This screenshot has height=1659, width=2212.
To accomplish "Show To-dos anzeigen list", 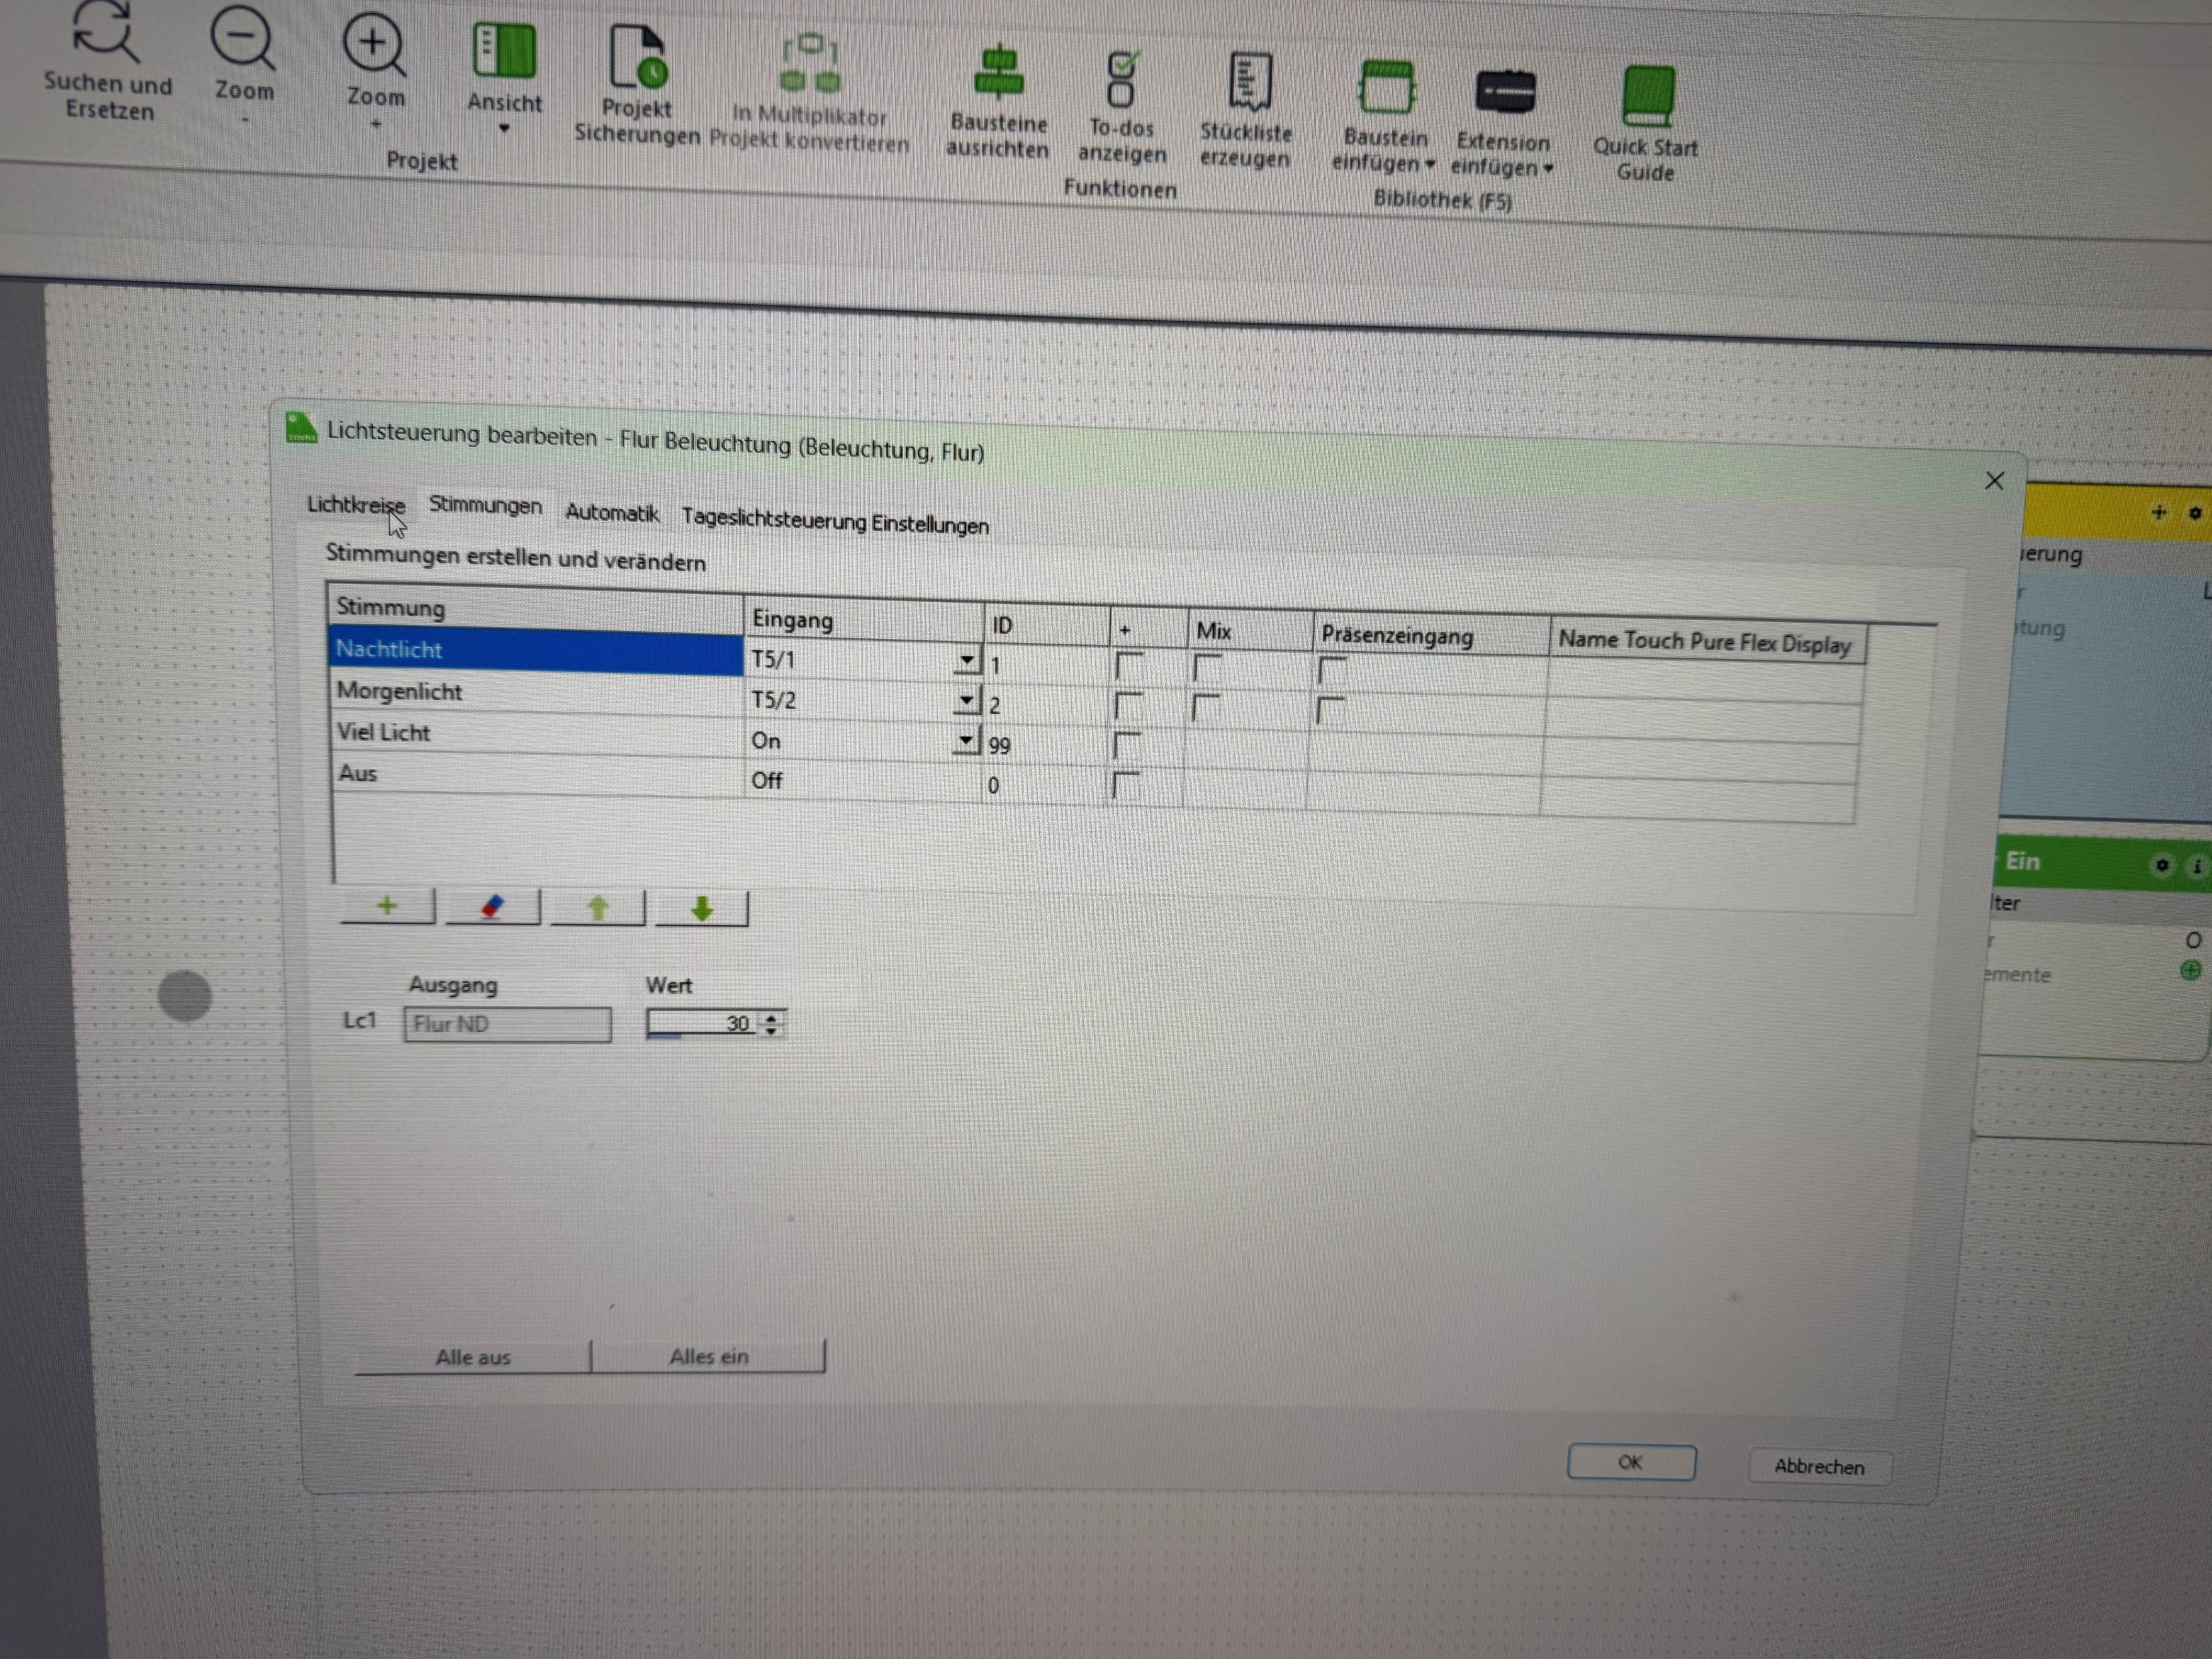I will pyautogui.click(x=1122, y=80).
